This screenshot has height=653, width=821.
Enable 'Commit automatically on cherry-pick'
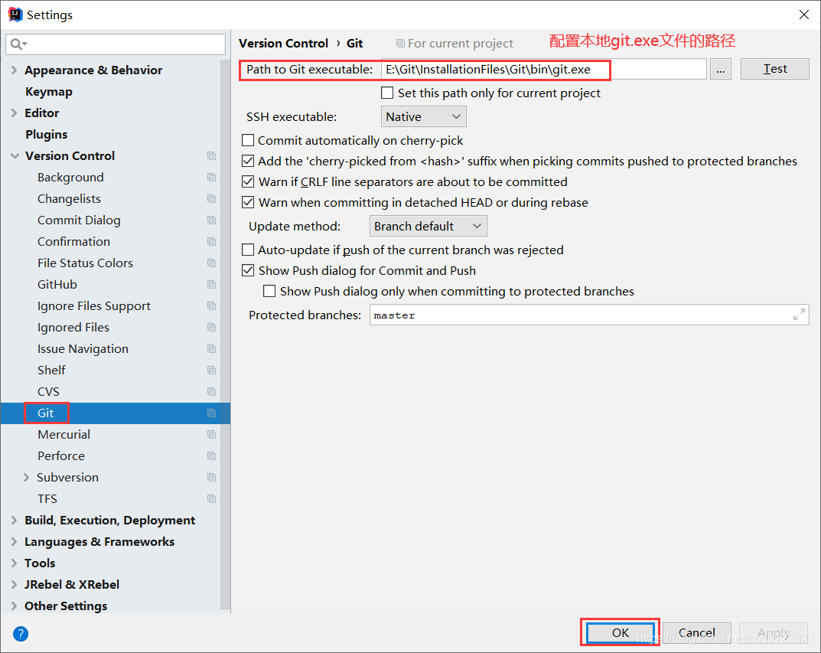pos(248,140)
